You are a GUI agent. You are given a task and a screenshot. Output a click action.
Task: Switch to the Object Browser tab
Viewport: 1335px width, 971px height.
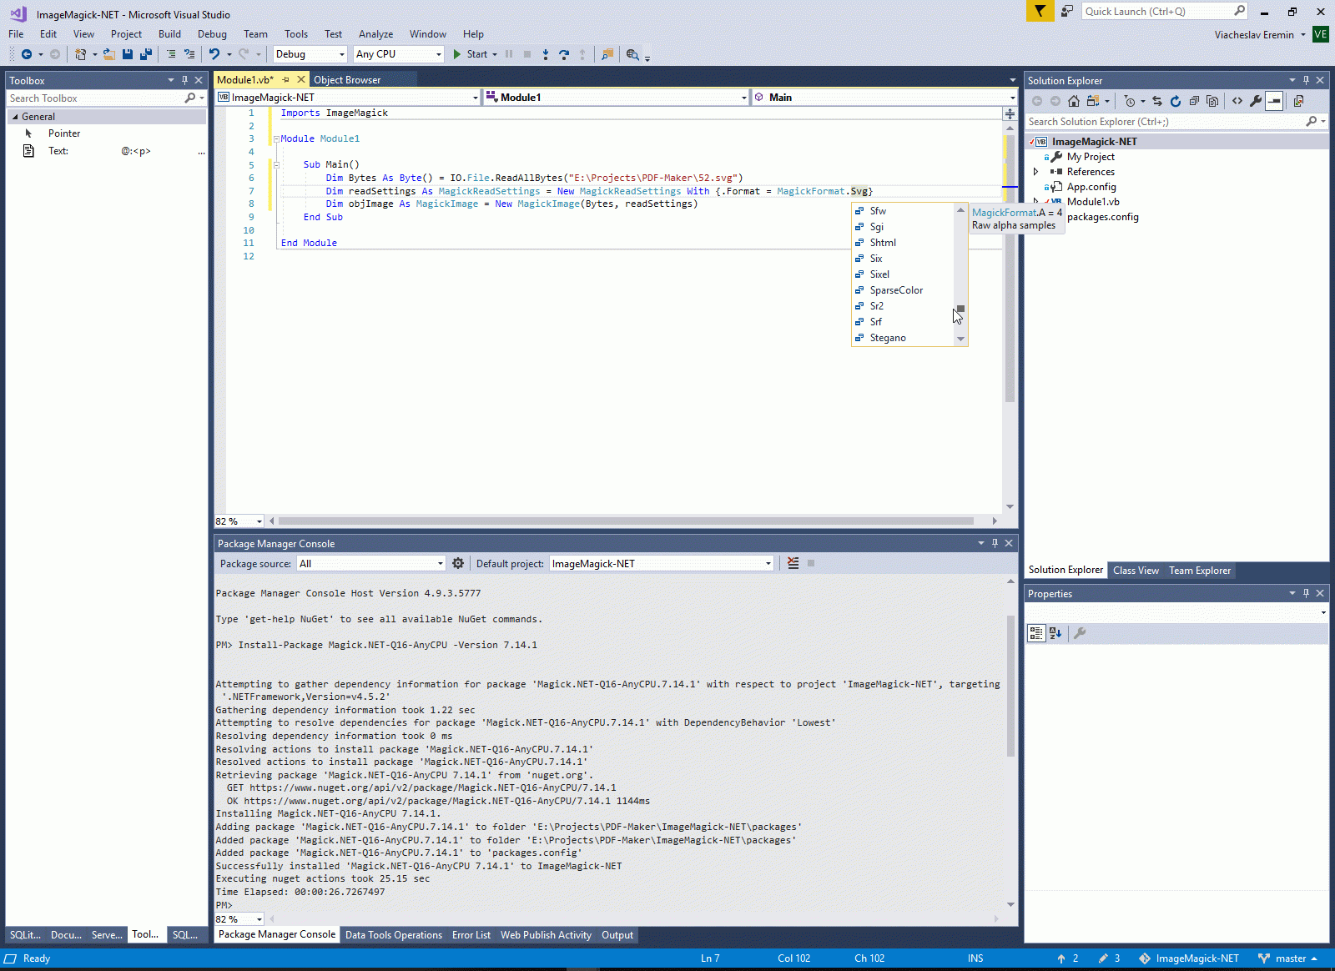347,80
